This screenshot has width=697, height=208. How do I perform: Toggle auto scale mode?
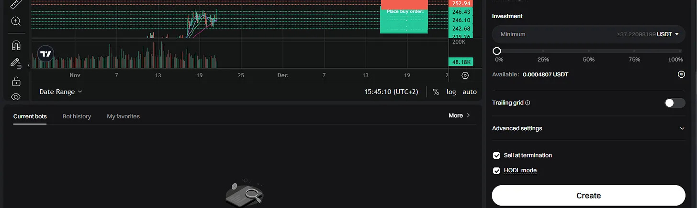pyautogui.click(x=470, y=92)
